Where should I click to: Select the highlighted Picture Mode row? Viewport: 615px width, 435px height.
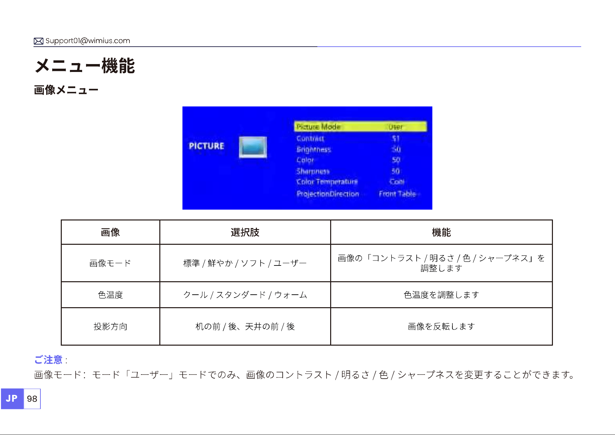(x=360, y=126)
